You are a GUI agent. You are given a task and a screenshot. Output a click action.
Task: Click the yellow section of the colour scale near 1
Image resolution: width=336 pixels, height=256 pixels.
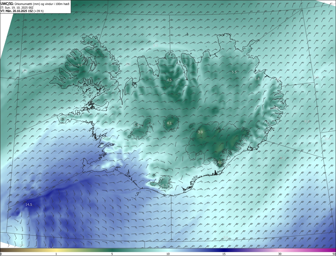pyautogui.click(x=56, y=250)
